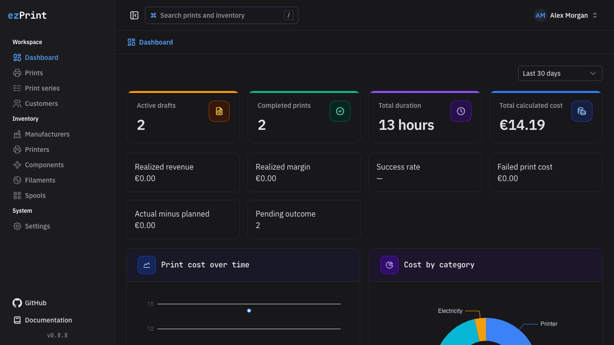Screen dimensions: 614x345
Task: Click the Actual minus planned card
Action: pos(183,219)
